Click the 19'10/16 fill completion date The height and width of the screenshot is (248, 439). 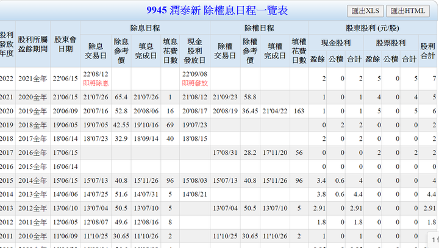coord(146,125)
